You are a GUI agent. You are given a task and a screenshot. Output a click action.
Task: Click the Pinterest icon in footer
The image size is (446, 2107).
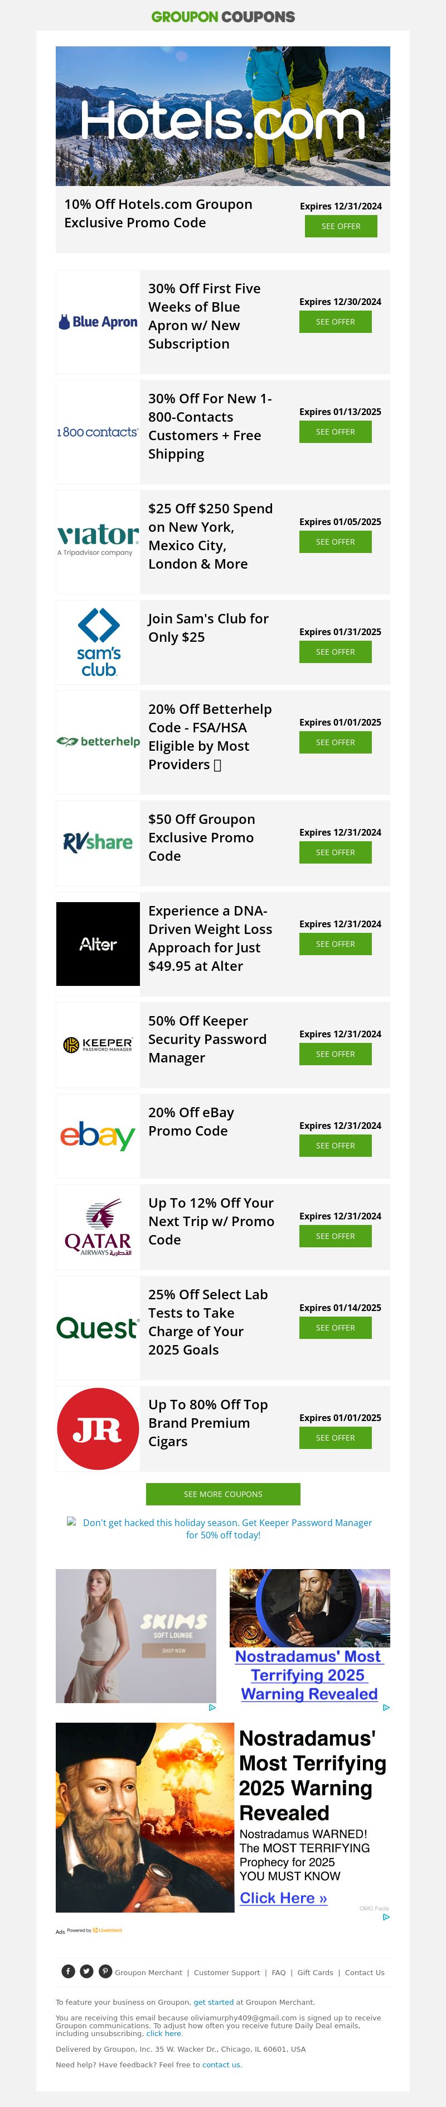105,1971
